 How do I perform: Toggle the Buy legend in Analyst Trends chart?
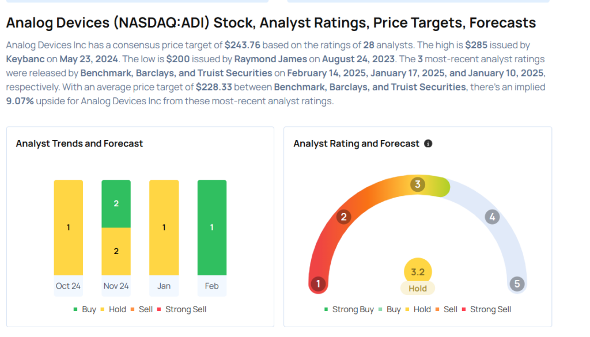coord(85,309)
